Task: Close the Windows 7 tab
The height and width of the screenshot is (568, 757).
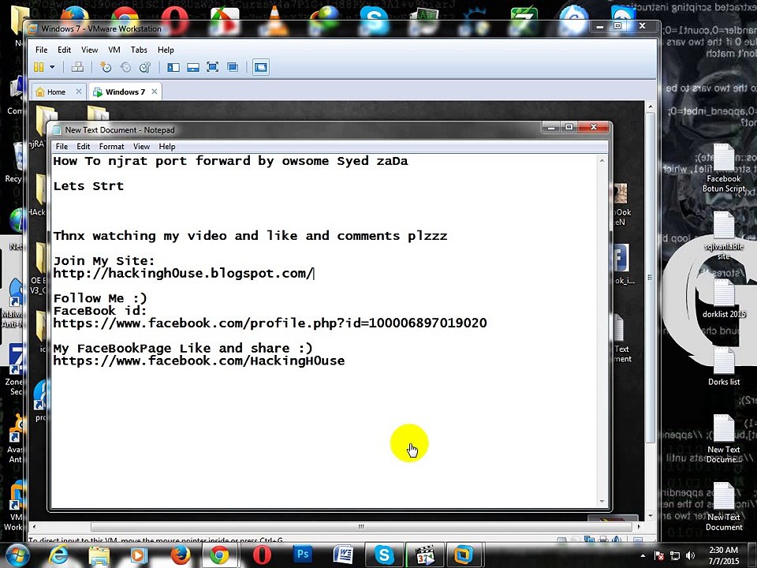Action: [154, 92]
